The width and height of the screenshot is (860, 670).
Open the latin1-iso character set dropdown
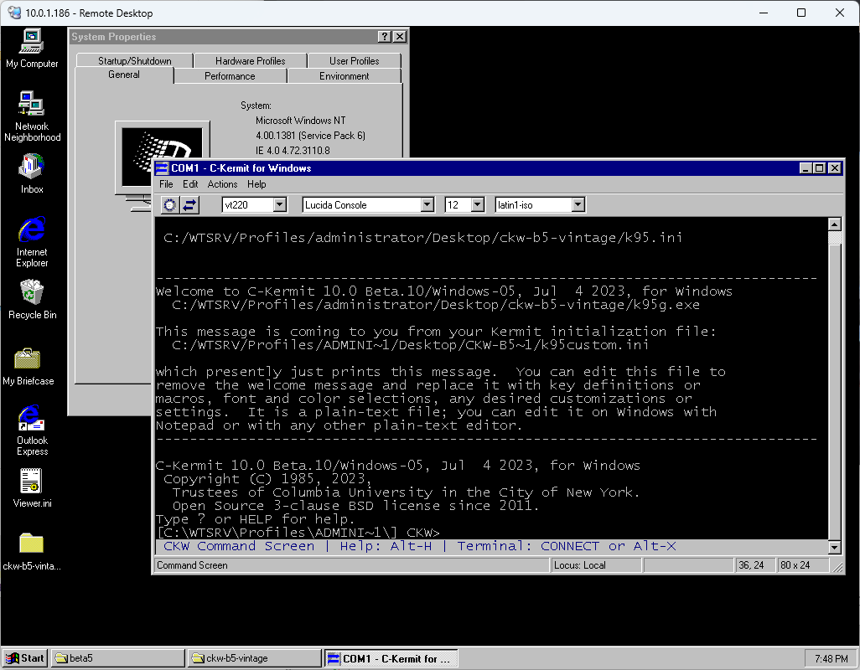pyautogui.click(x=578, y=205)
